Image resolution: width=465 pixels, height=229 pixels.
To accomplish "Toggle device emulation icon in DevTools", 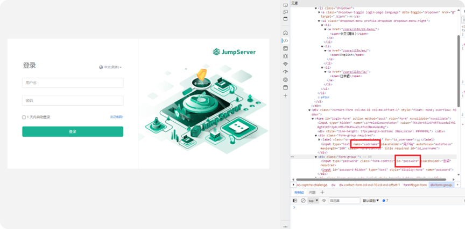I will [x=285, y=12].
